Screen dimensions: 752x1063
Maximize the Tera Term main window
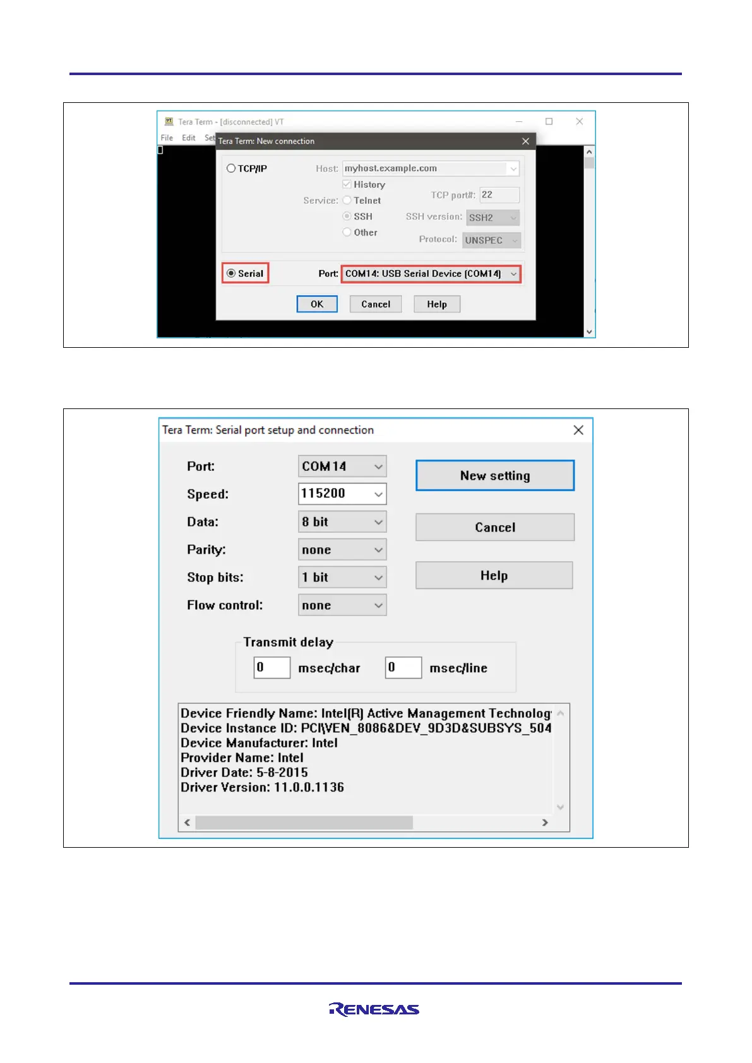(x=549, y=121)
